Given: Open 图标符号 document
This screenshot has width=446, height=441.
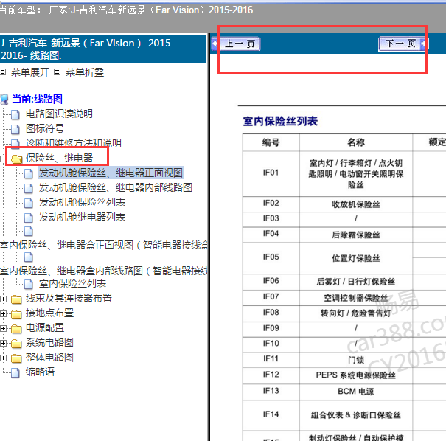Looking at the screenshot, I should tap(45, 128).
